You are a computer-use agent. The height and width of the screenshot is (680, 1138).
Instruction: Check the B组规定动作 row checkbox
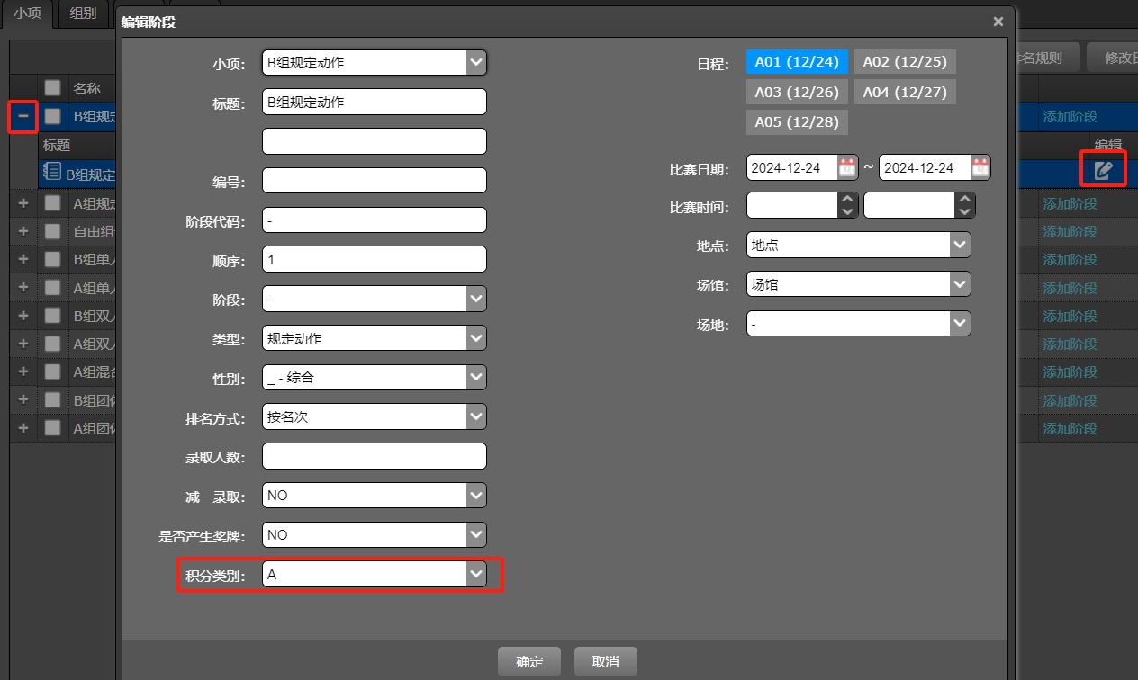point(53,116)
